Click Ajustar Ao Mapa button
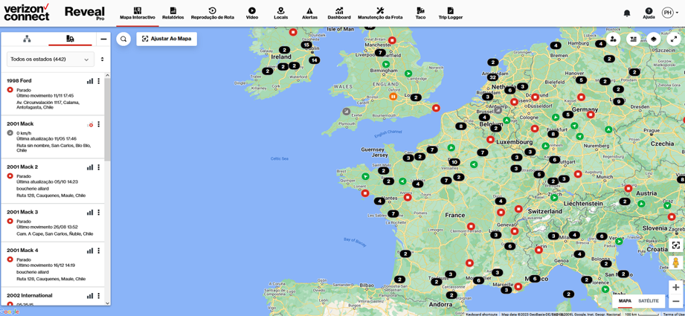This screenshot has height=316, width=685. tap(167, 39)
